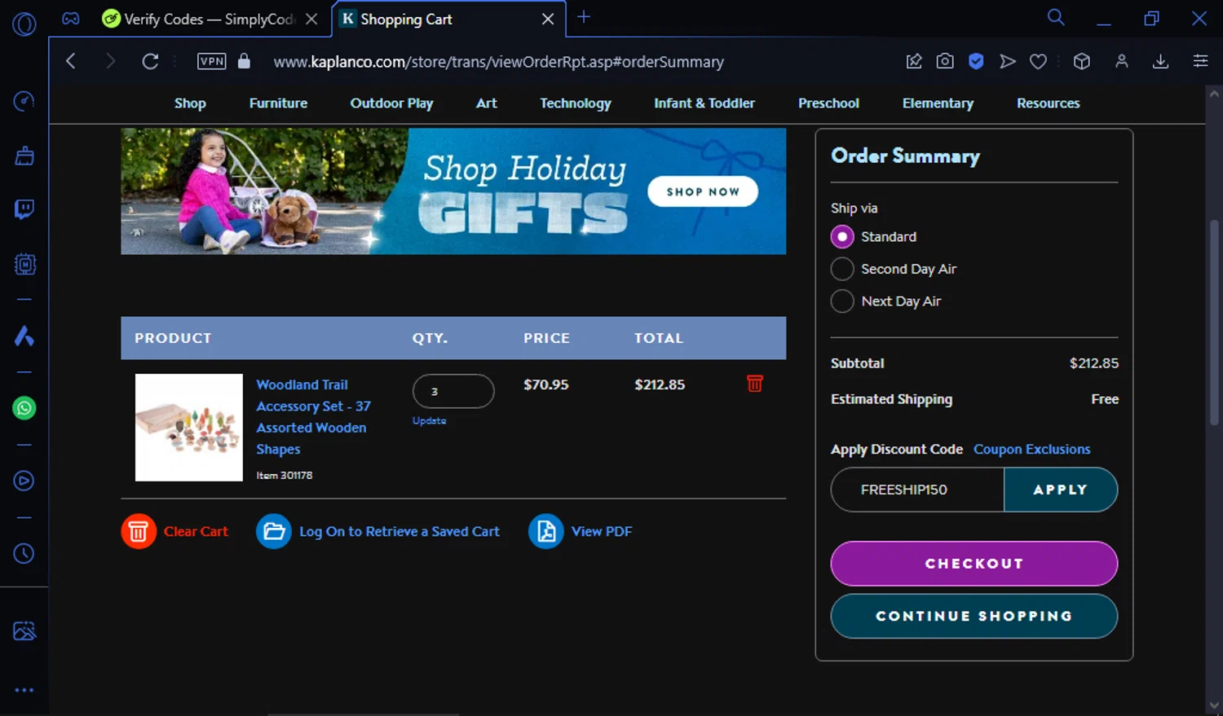
Task: Reload the current page
Action: [x=150, y=61]
